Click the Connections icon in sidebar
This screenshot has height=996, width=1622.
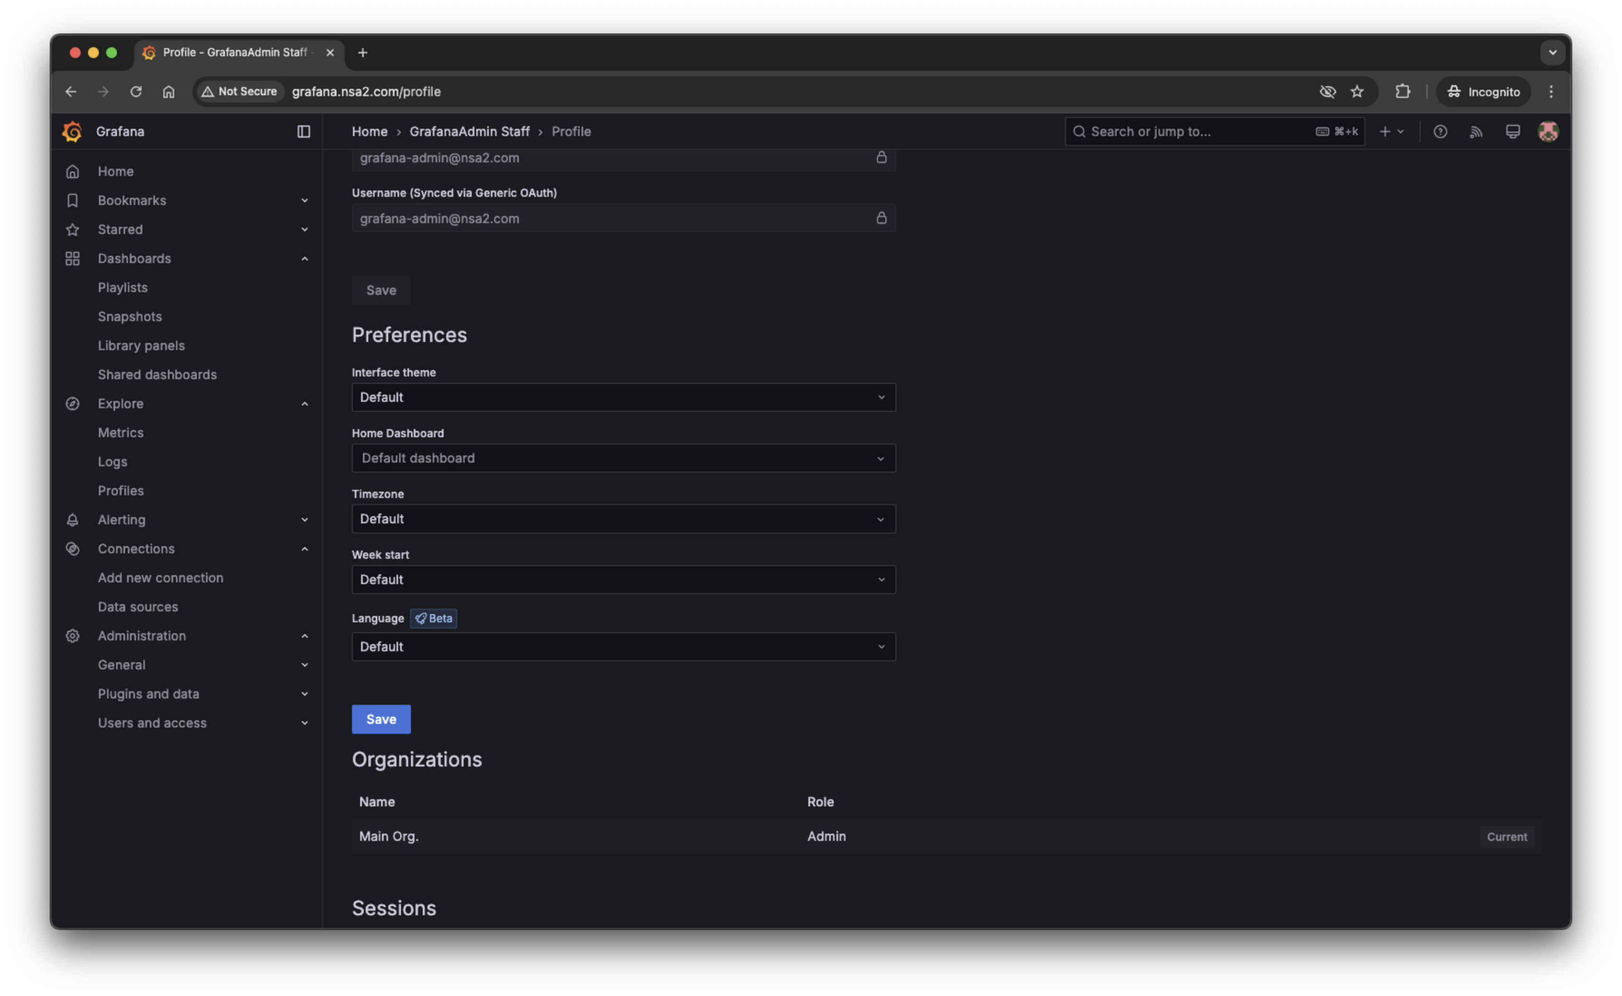tap(73, 549)
